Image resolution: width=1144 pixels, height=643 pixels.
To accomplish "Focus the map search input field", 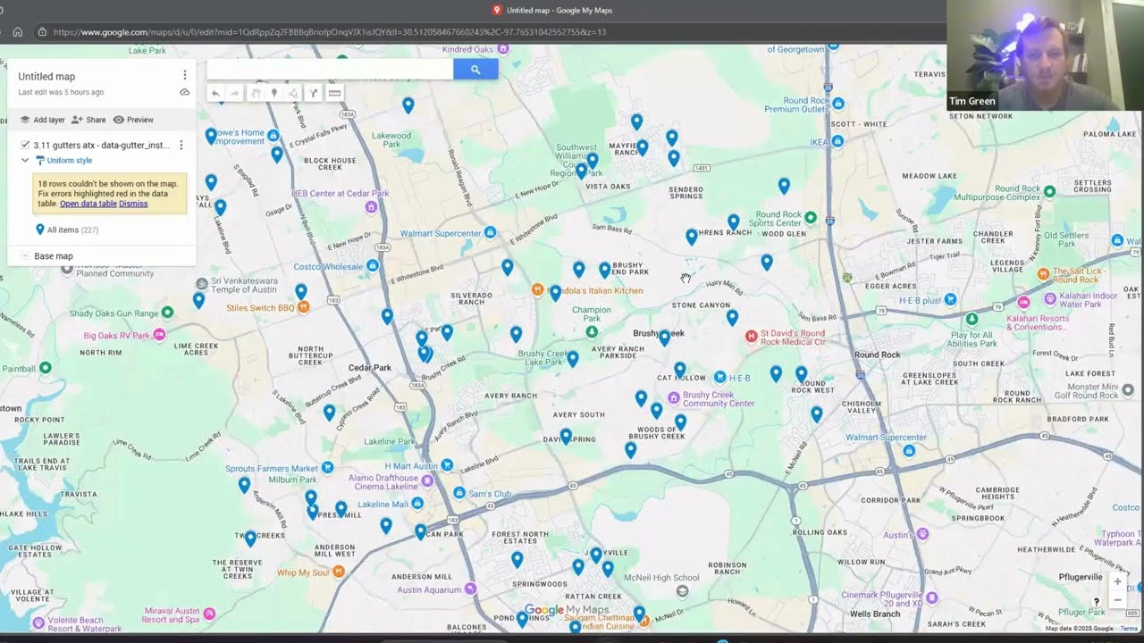I will (x=330, y=70).
